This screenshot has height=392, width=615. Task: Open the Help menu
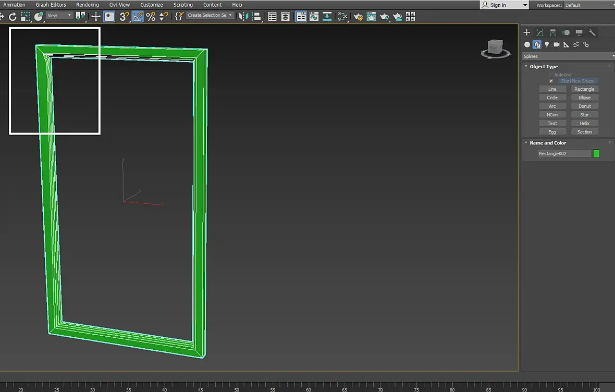tap(237, 5)
